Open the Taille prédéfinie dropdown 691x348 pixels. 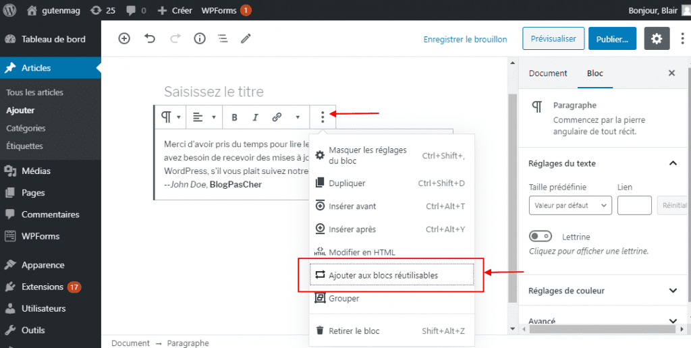coord(570,205)
